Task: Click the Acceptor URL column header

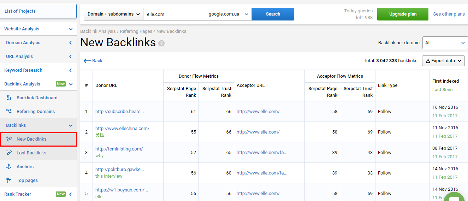Action: point(251,85)
